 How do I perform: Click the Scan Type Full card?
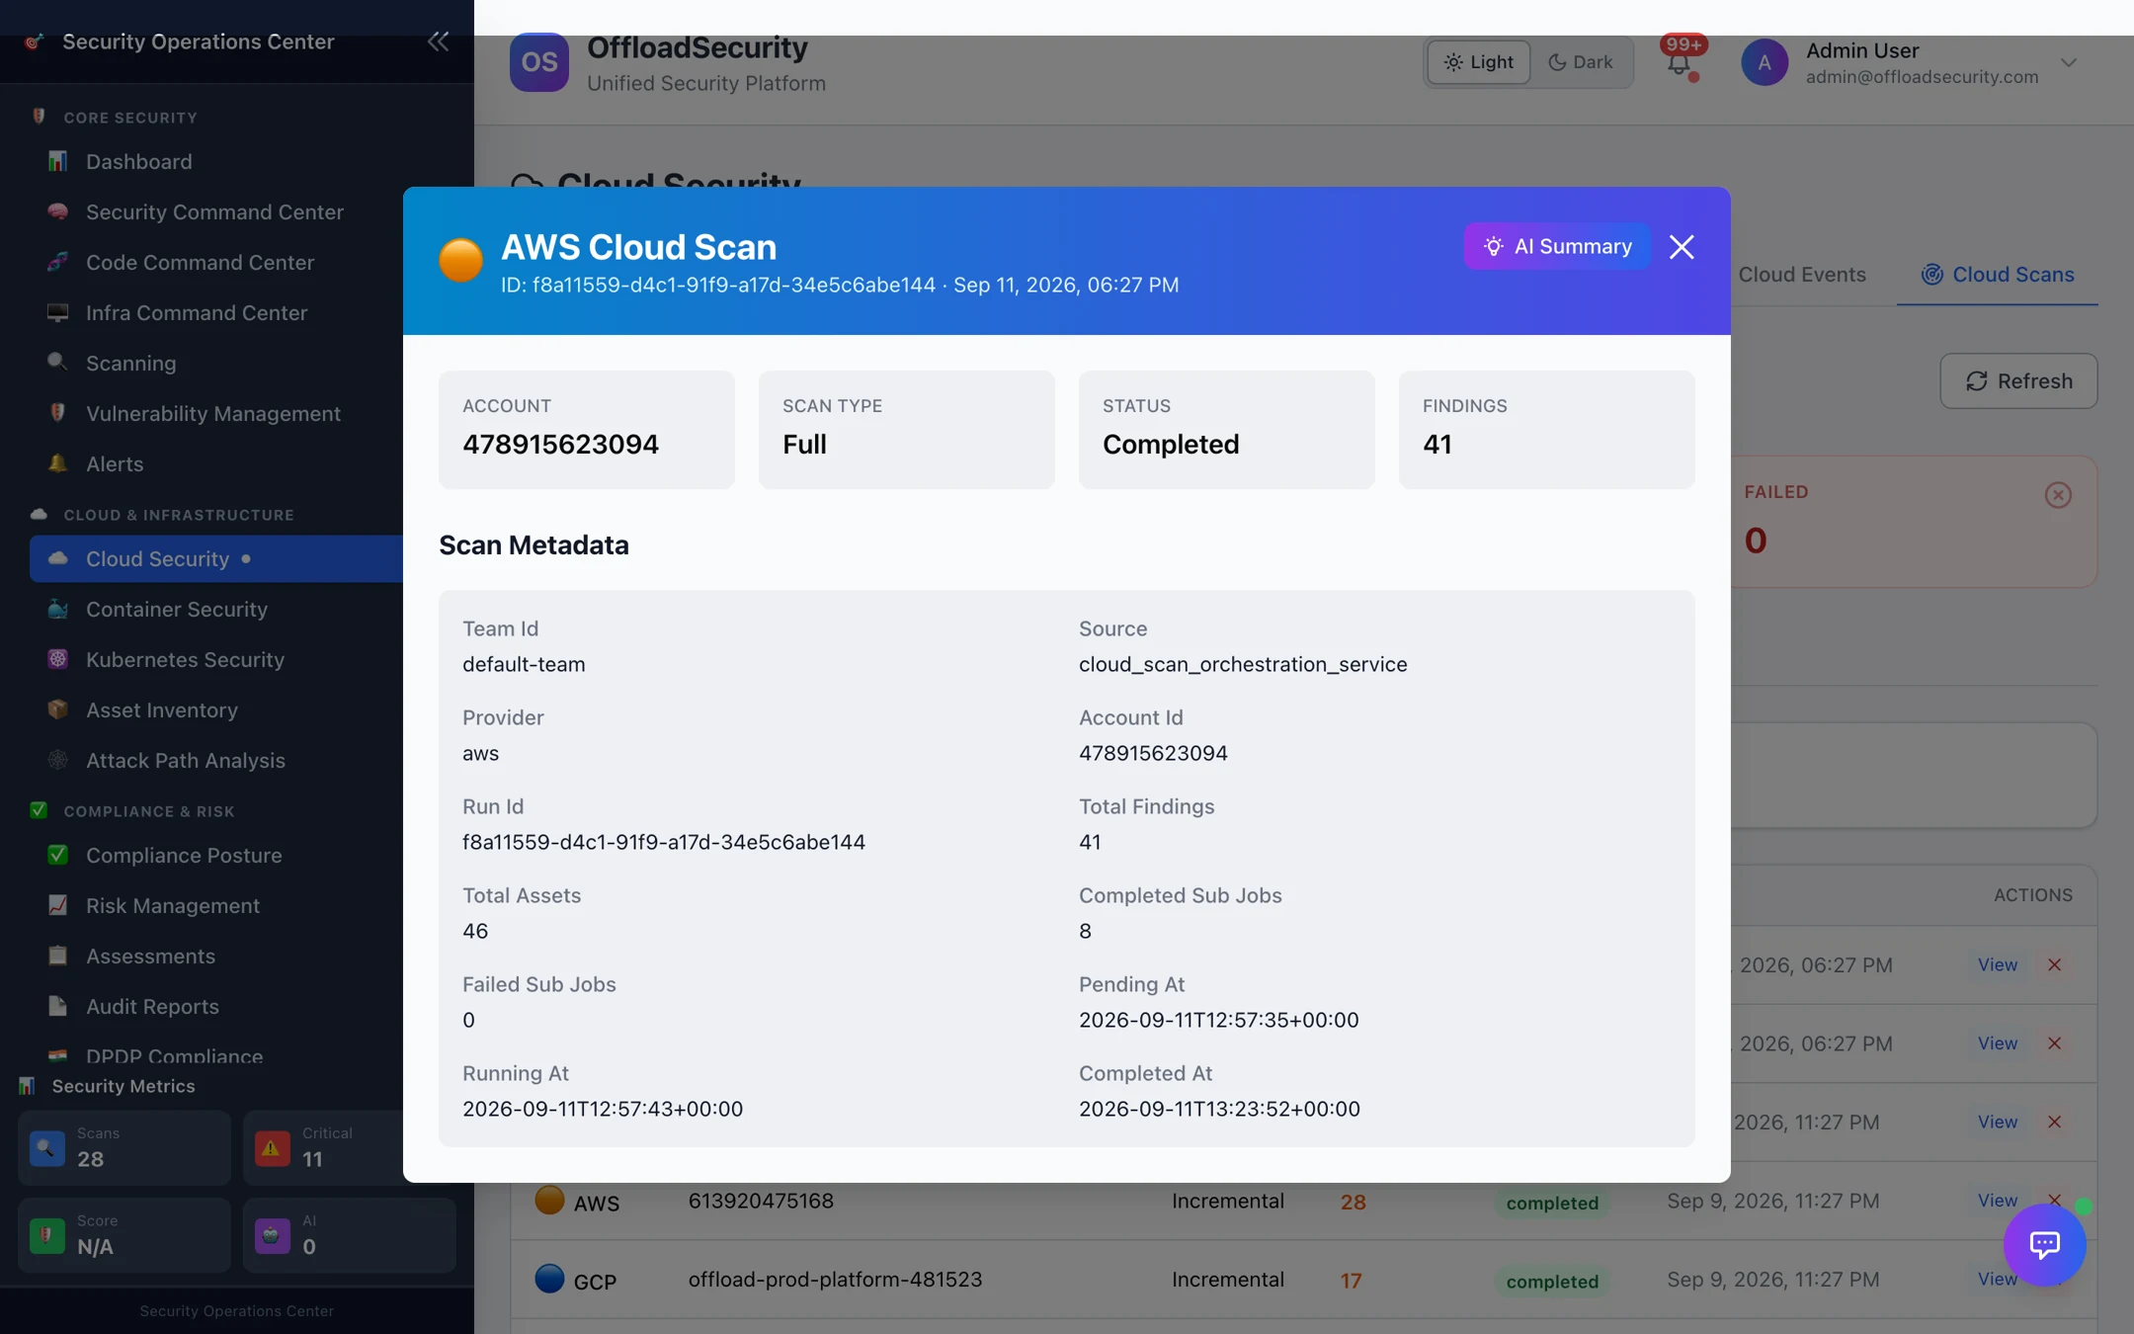tap(907, 430)
